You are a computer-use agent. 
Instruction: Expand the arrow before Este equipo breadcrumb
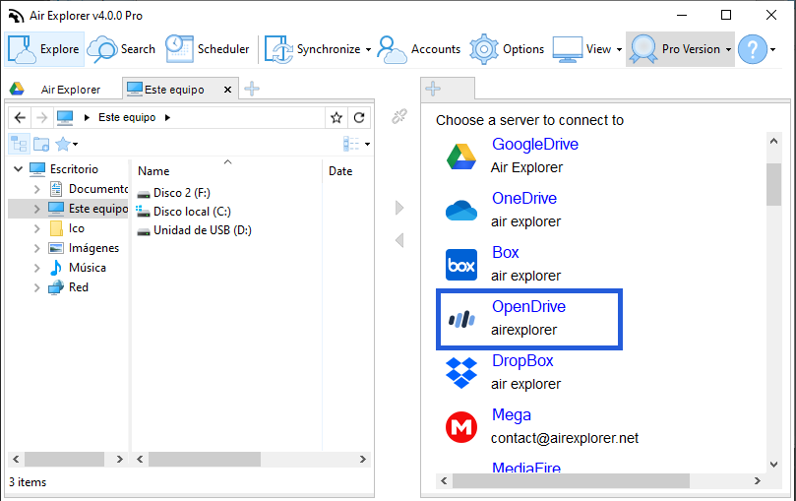point(87,118)
